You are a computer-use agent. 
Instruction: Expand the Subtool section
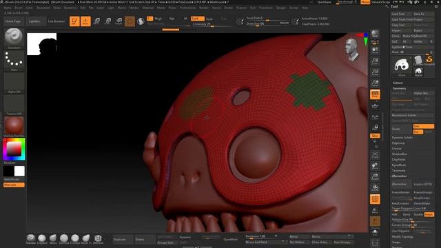pyautogui.click(x=398, y=83)
